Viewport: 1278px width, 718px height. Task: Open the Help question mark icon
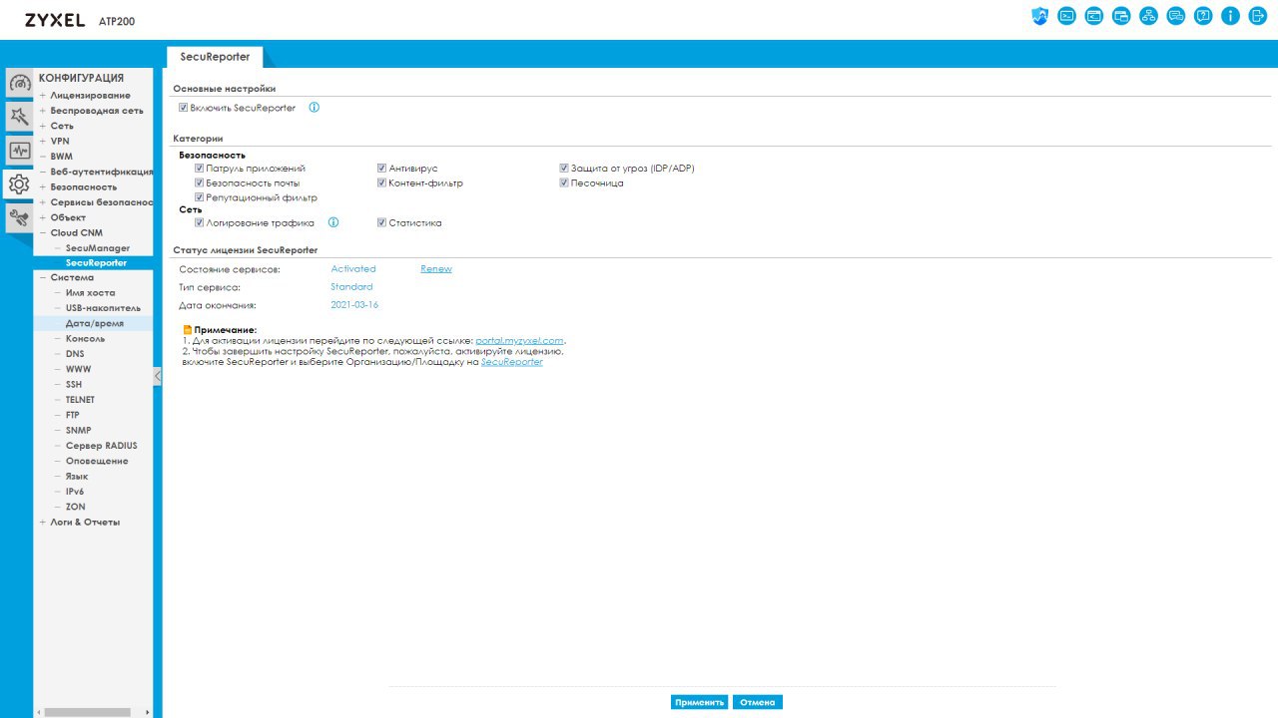1203,16
